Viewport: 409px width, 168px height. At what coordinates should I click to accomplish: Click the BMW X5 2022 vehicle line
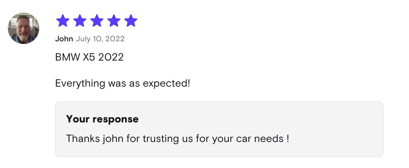pos(90,57)
